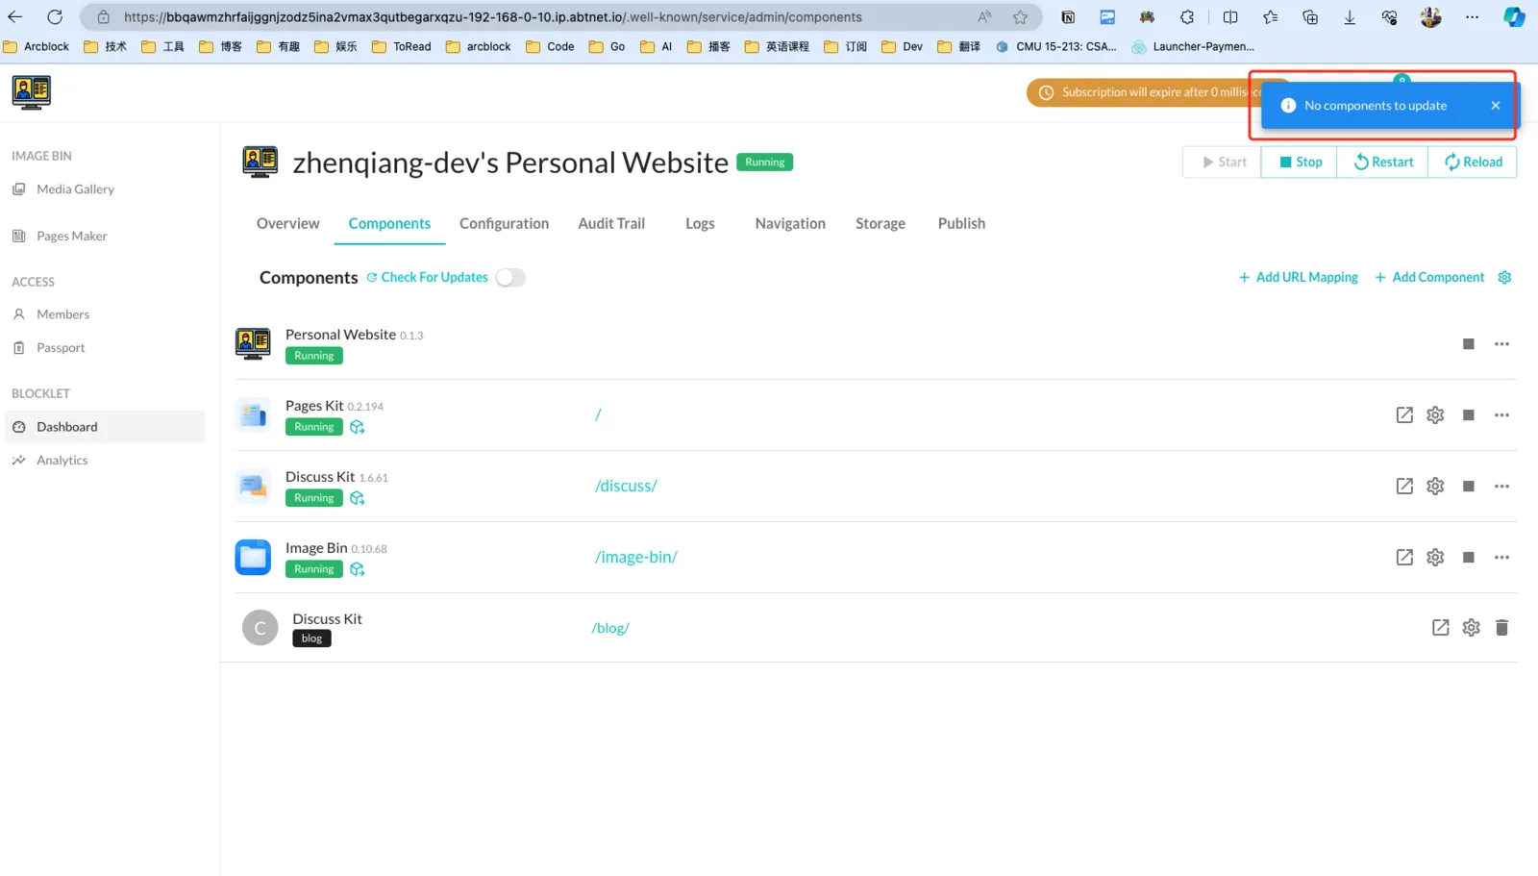Expand the Dev bookmarks folder
The image size is (1538, 876).
pyautogui.click(x=902, y=46)
